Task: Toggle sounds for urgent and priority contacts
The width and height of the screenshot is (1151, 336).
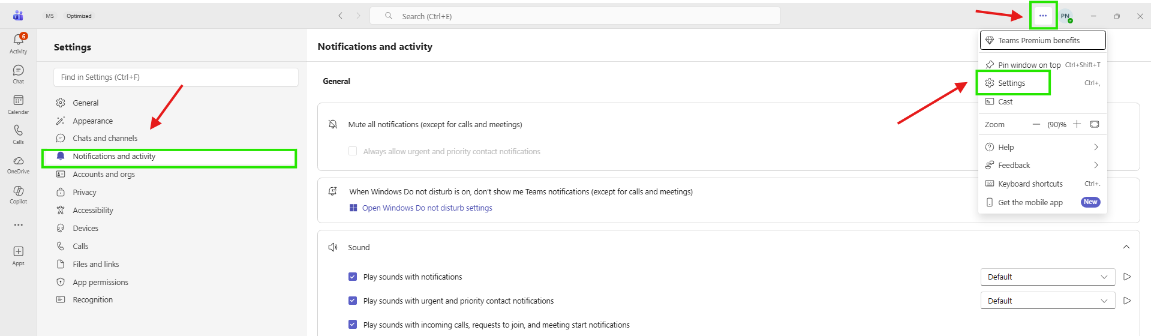Action: [x=353, y=301]
